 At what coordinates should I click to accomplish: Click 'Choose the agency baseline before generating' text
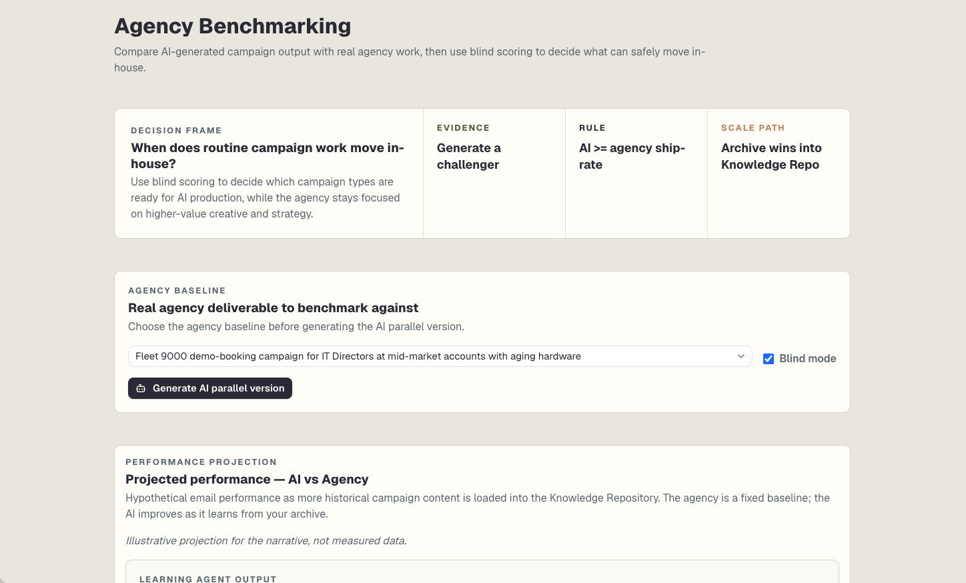pos(296,326)
